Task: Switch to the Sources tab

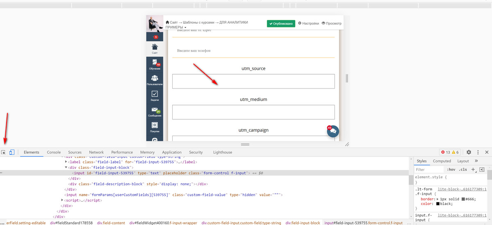Action: point(75,152)
